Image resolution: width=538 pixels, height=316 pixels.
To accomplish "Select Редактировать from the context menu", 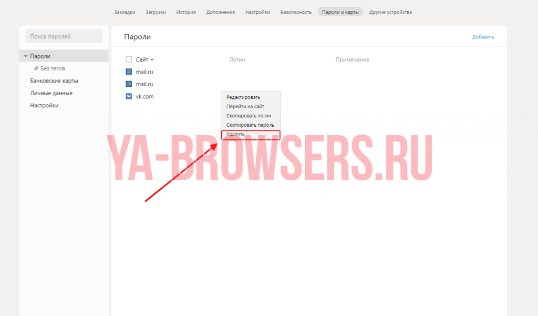I will (x=243, y=97).
